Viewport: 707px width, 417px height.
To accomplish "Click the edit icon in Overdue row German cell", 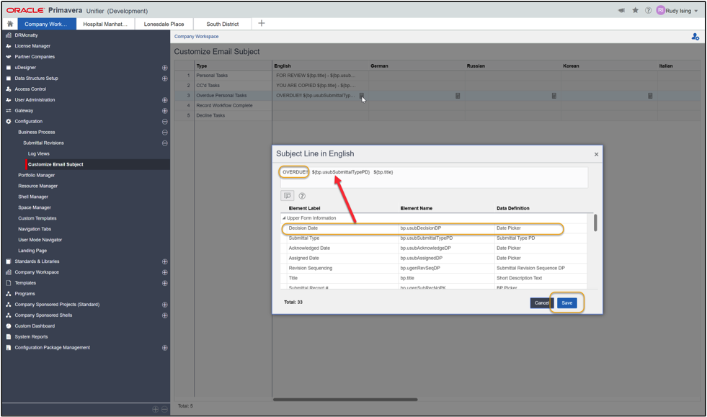I will [458, 96].
